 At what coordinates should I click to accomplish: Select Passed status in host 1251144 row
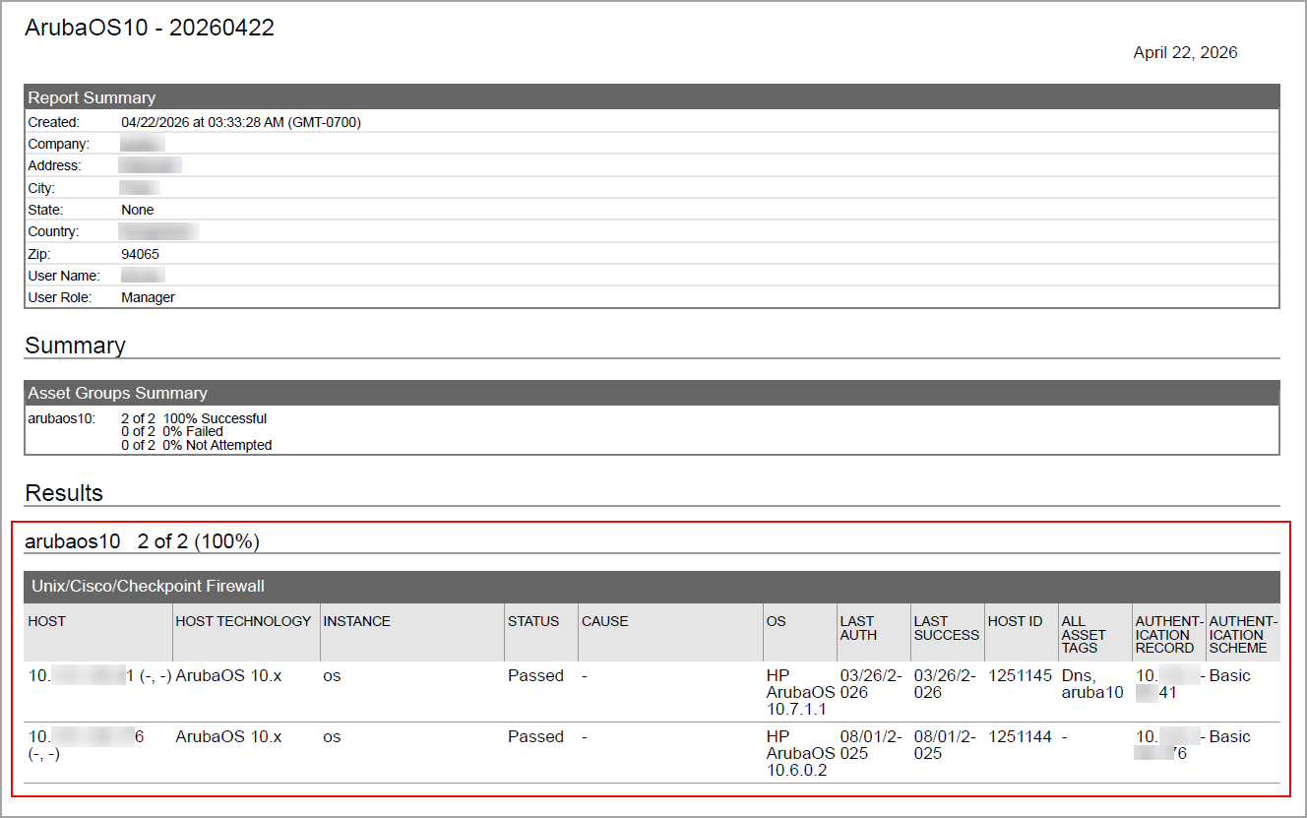pyautogui.click(x=535, y=737)
